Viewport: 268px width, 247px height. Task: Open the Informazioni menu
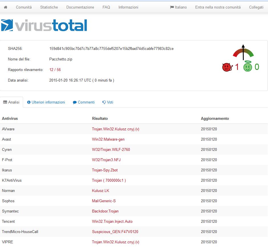[128, 7]
